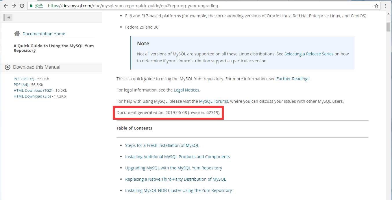Click the scrollbar up arrow
This screenshot has width=392, height=200.
point(388,14)
